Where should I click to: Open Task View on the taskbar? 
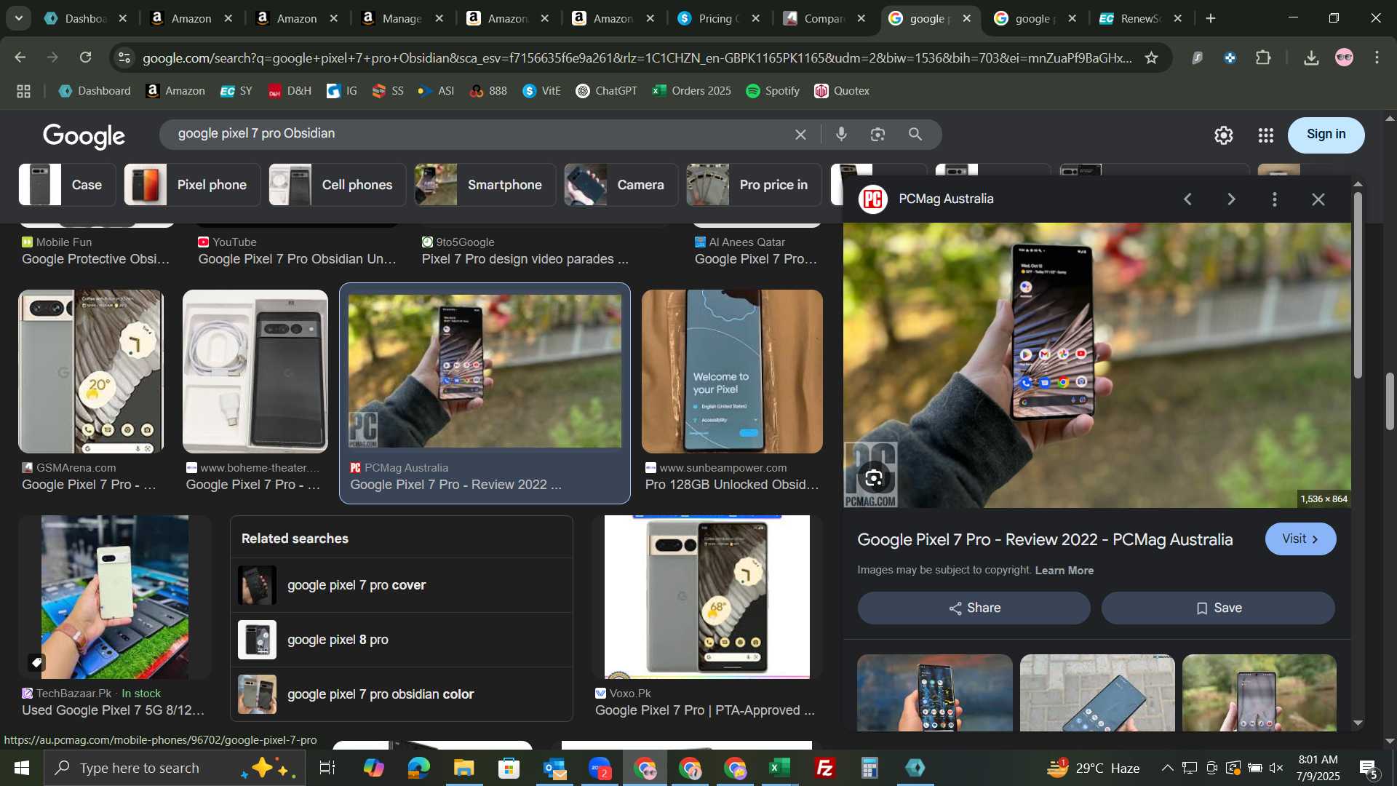[327, 768]
